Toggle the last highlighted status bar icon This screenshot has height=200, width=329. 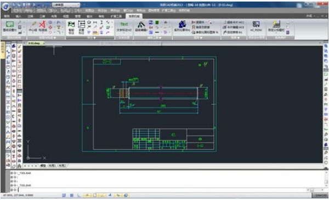126,196
